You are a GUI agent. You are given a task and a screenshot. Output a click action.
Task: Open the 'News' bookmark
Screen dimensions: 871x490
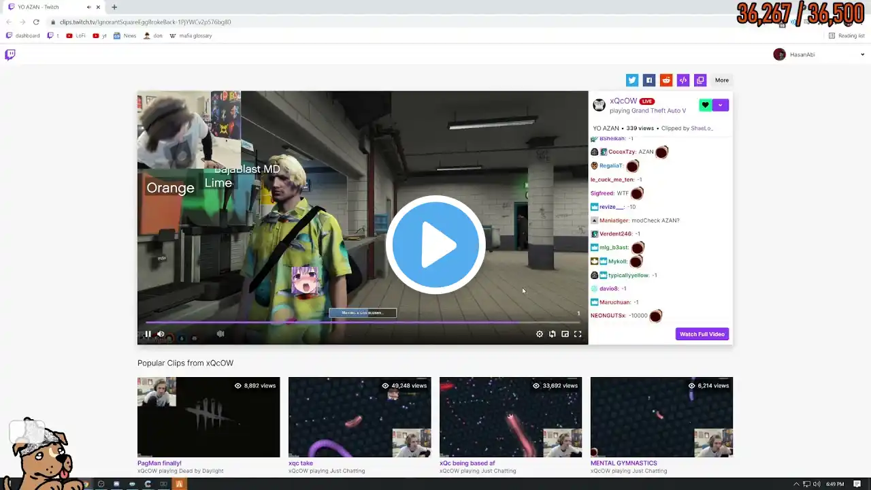coord(125,36)
